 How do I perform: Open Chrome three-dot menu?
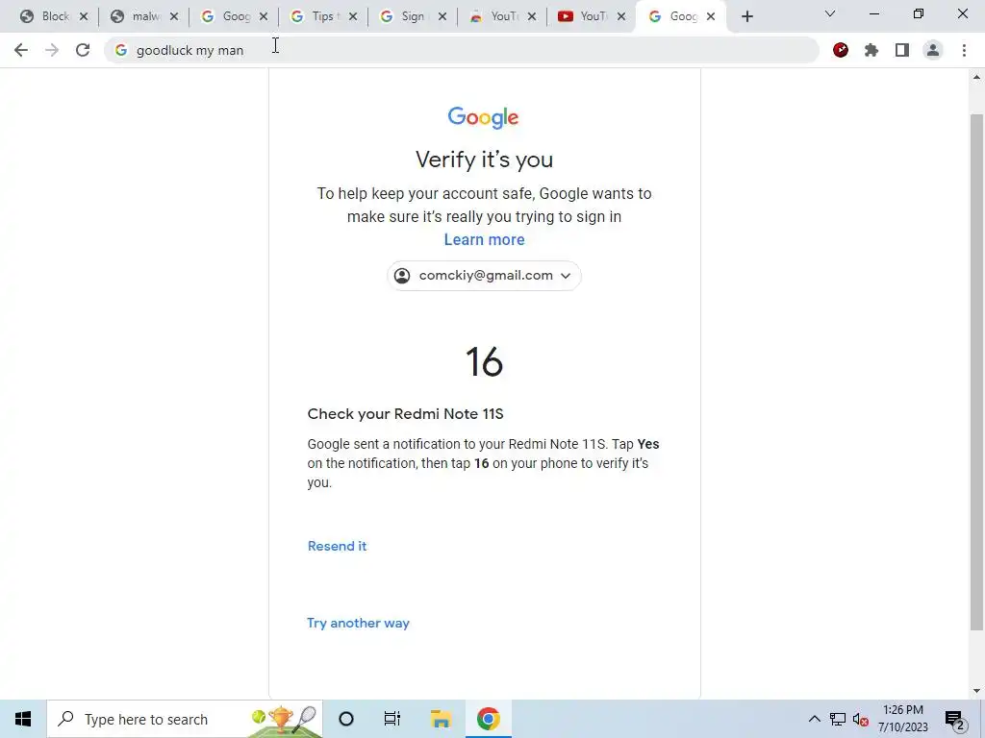point(964,50)
